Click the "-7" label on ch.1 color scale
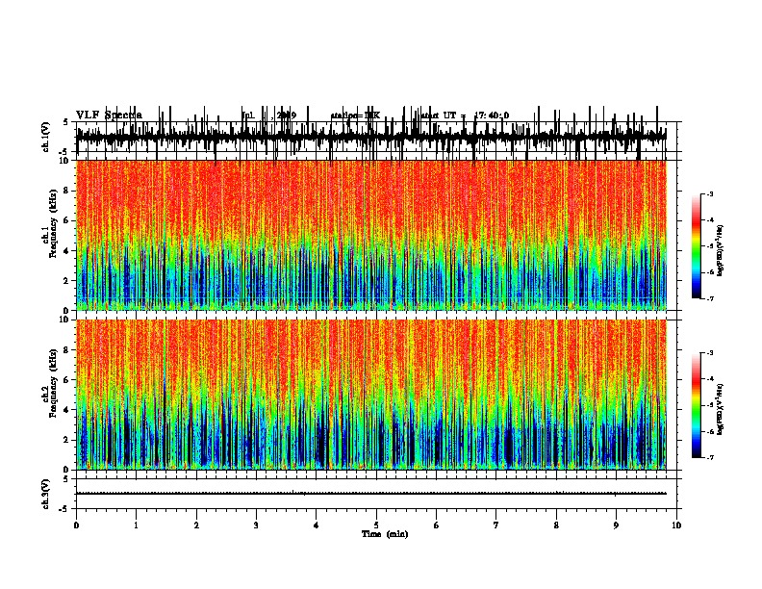Viewport: 762px width, 589px height. pyautogui.click(x=709, y=298)
